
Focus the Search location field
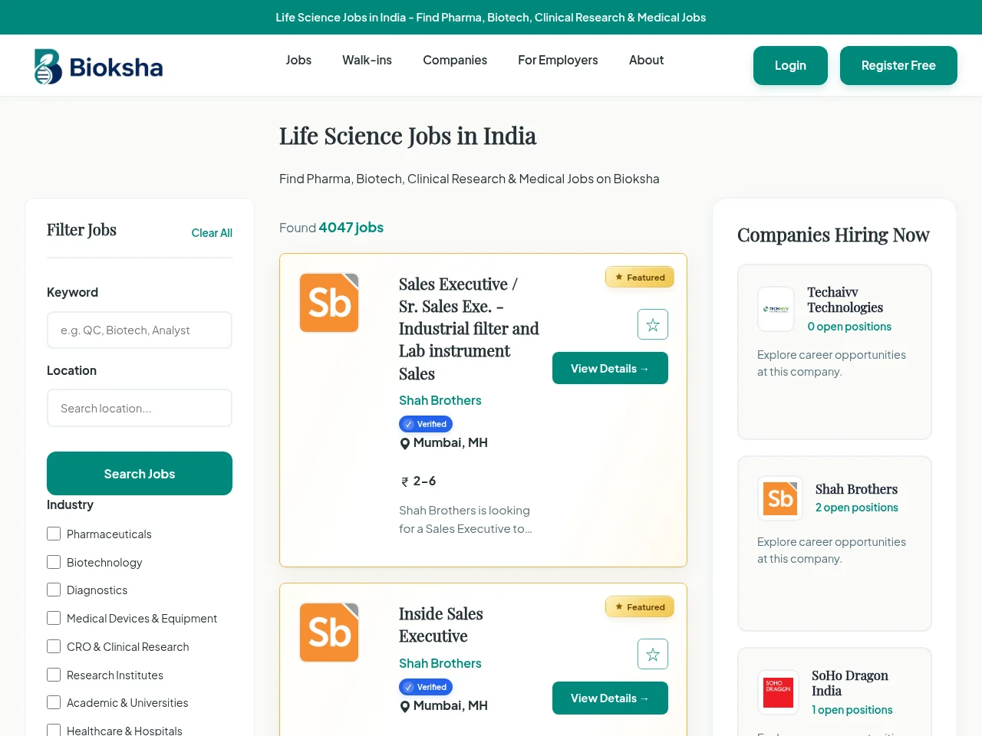(140, 408)
